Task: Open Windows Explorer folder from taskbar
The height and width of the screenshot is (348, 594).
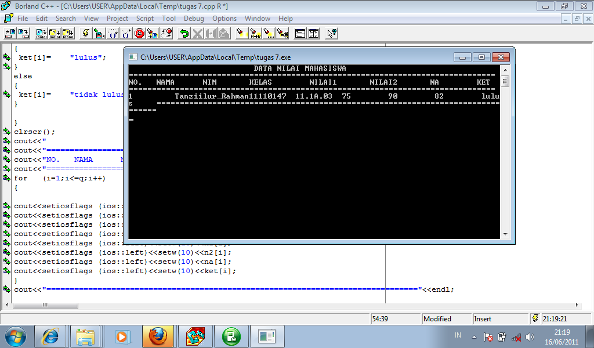Action: pos(85,336)
